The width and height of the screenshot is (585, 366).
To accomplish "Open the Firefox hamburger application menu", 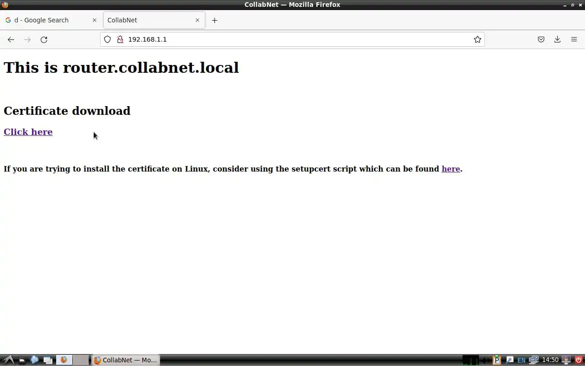I will (x=574, y=39).
